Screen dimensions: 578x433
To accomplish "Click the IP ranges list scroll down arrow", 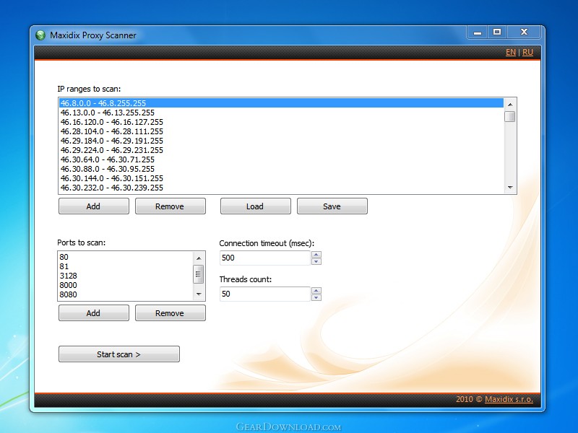I will point(510,188).
